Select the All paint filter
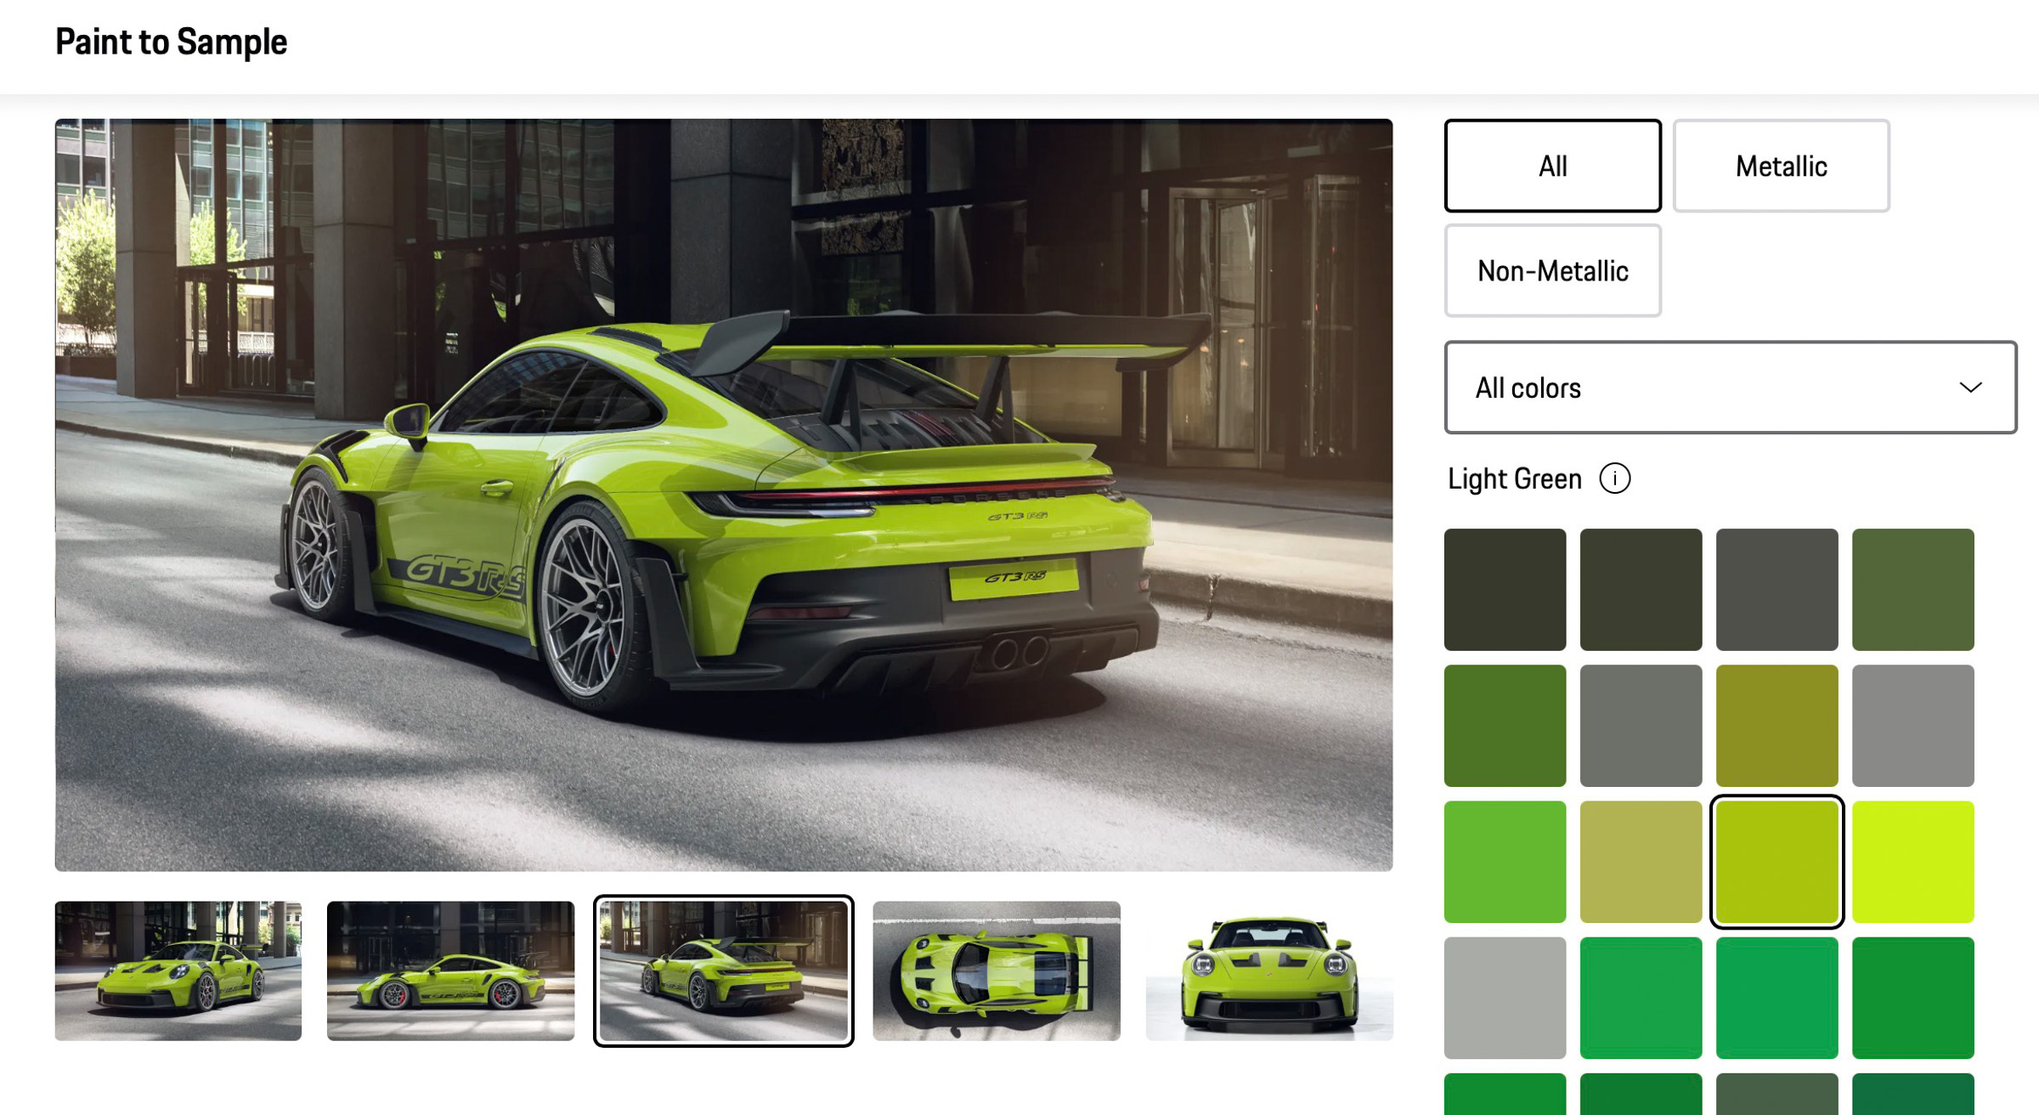 click(1552, 166)
